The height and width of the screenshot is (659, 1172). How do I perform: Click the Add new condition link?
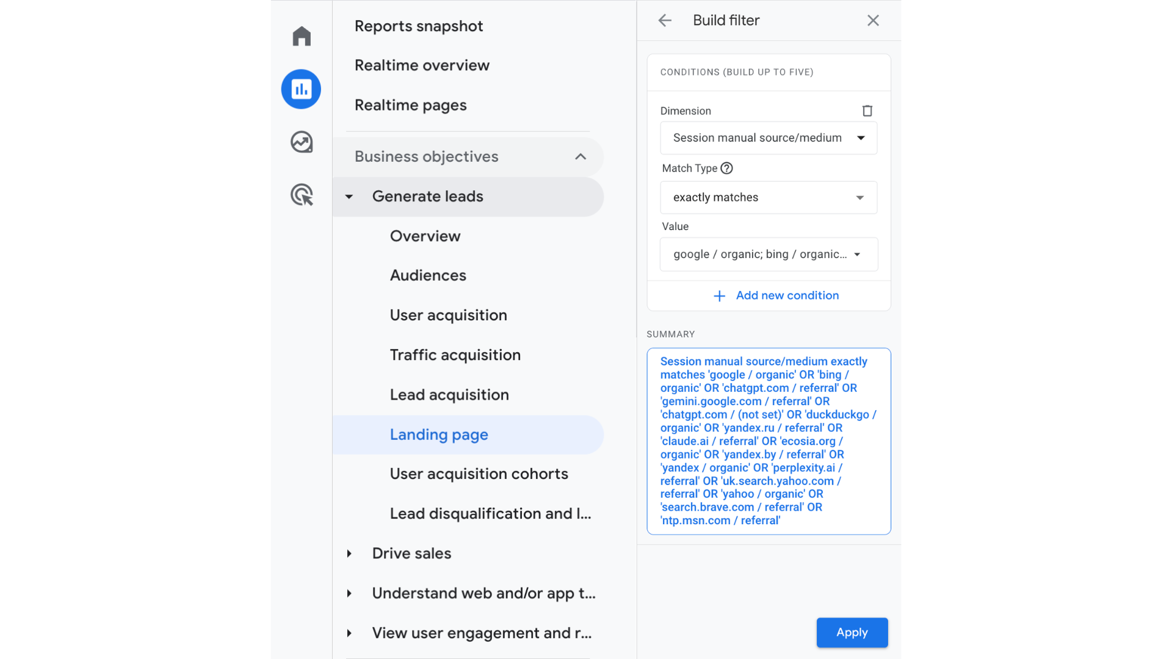787,295
